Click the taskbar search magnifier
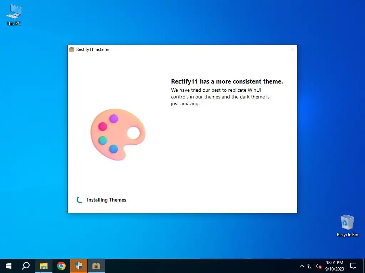Screen dimensions: 365x273 click(26, 266)
